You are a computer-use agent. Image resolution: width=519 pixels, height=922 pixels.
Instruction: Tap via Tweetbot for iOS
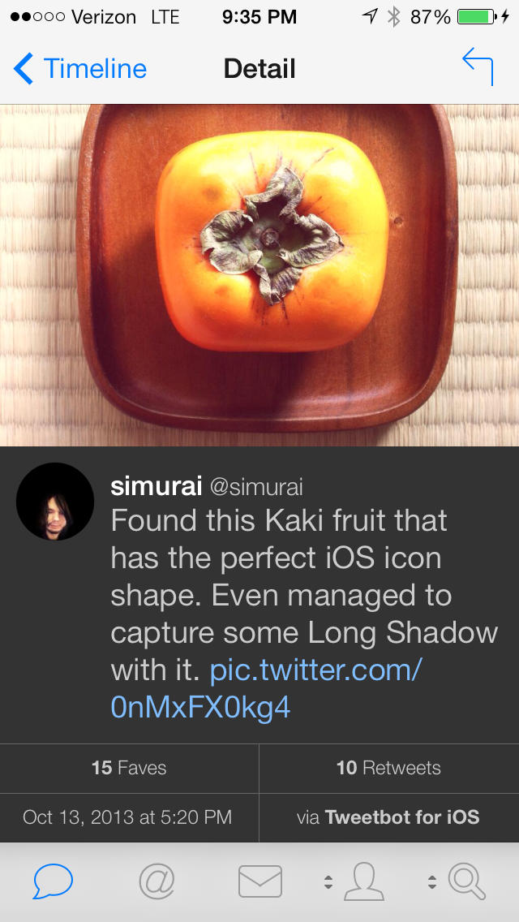pyautogui.click(x=388, y=817)
